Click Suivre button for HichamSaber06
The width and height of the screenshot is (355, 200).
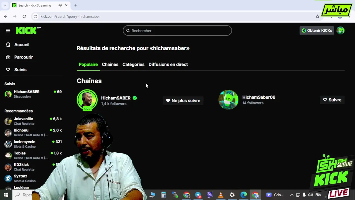click(332, 100)
